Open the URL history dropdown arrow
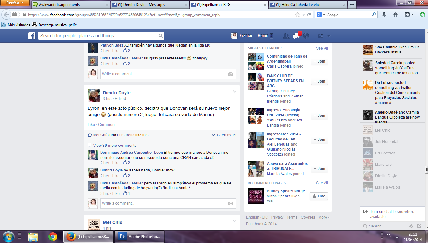 point(304,15)
